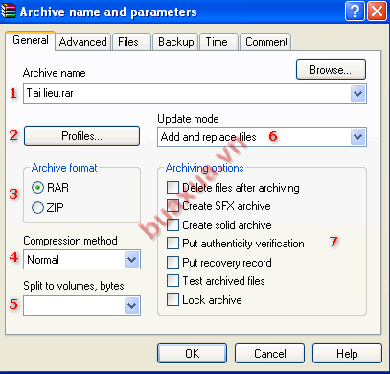The height and width of the screenshot is (374, 390).
Task: Click the Profiles... button
Action: pyautogui.click(x=81, y=136)
